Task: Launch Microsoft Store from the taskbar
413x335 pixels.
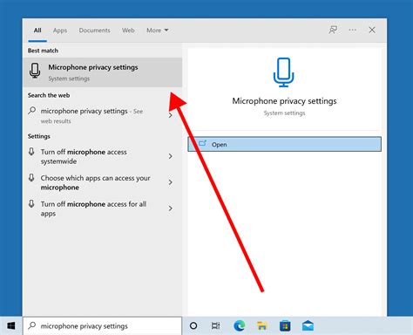Action: 285,326
